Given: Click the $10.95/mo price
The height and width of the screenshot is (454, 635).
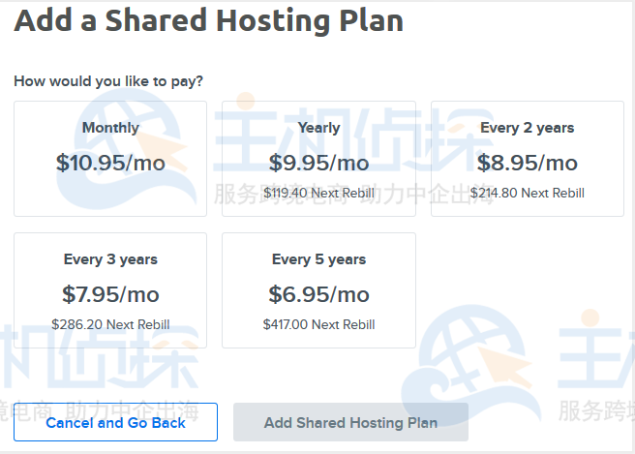Looking at the screenshot, I should click(x=110, y=163).
